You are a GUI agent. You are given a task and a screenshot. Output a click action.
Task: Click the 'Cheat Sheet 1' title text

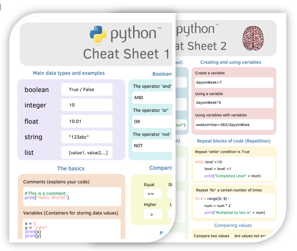coord(126,54)
